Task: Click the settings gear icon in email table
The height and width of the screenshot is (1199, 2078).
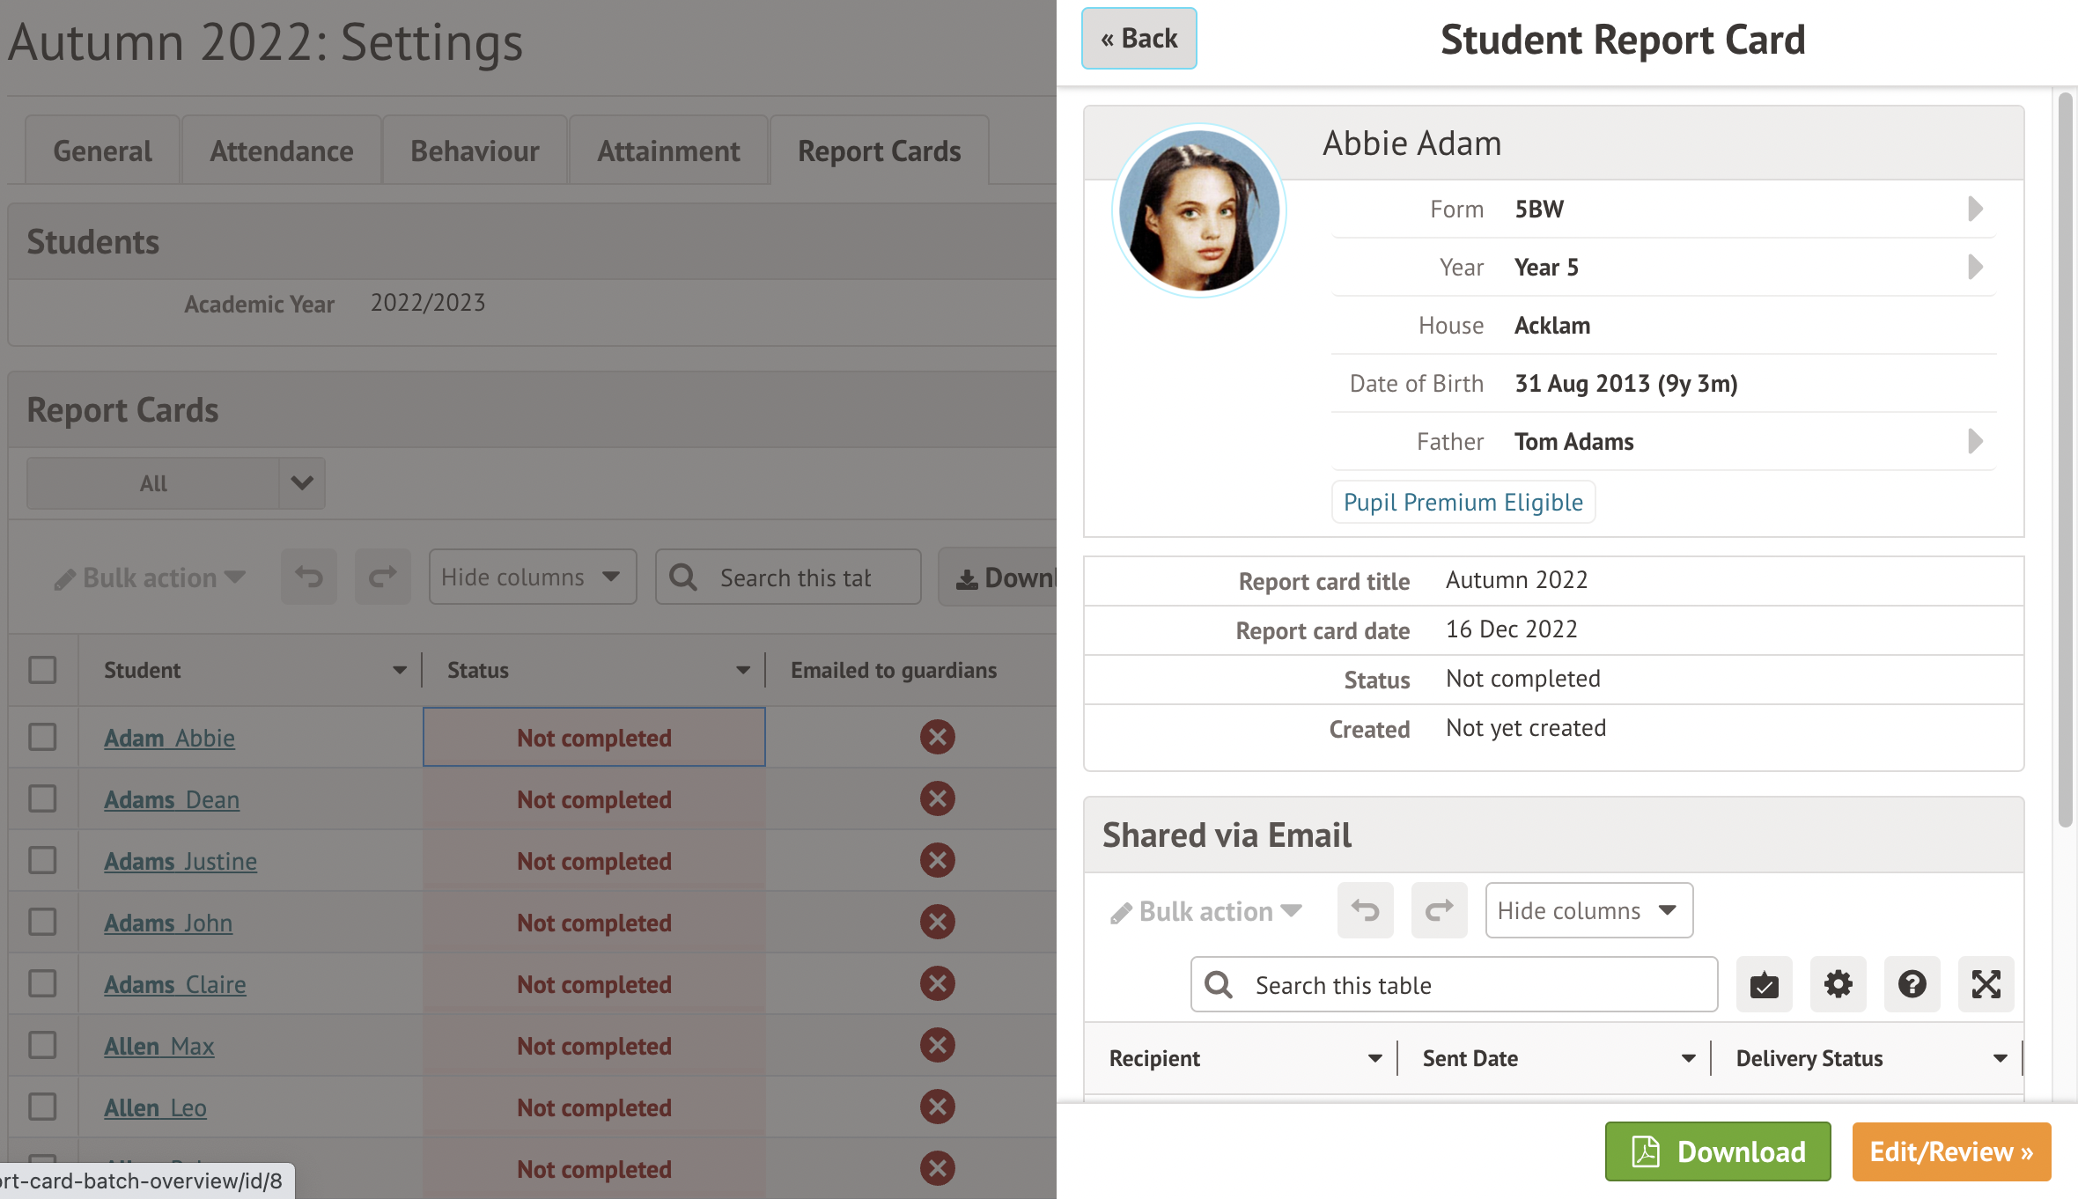Action: (1838, 984)
